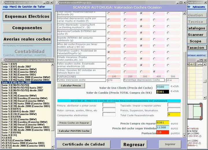208x150 pixels.
Task: Select Serie 7 [E38] Diesel (Conector BMW)
Action: coord(23,125)
